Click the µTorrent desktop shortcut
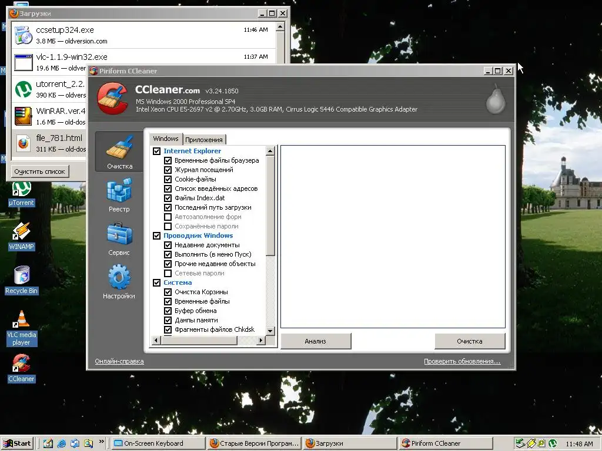Viewport: 602px width, 451px height. [22, 194]
